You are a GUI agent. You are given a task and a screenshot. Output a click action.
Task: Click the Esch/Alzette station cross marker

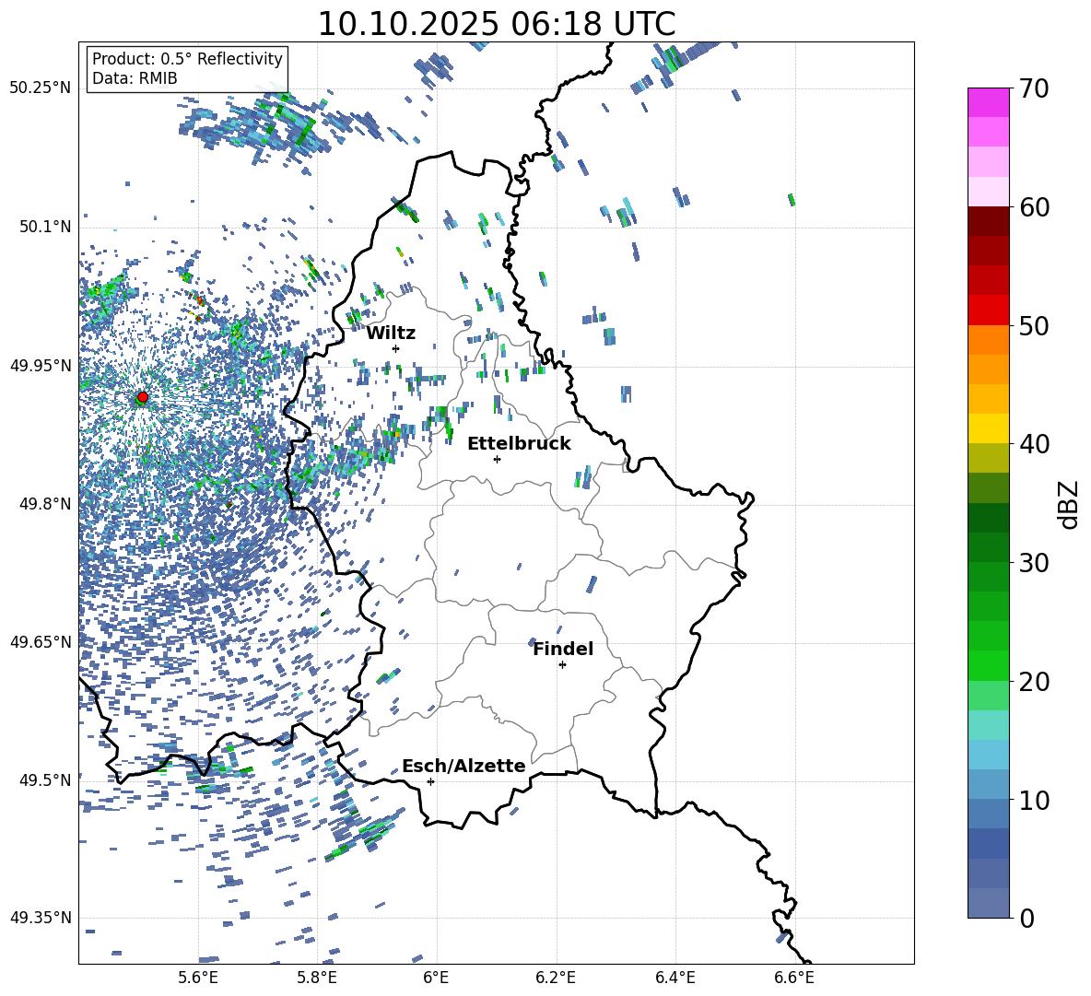click(430, 781)
